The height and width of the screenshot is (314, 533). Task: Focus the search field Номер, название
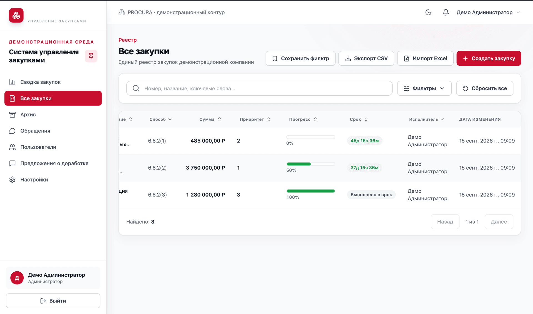(259, 88)
